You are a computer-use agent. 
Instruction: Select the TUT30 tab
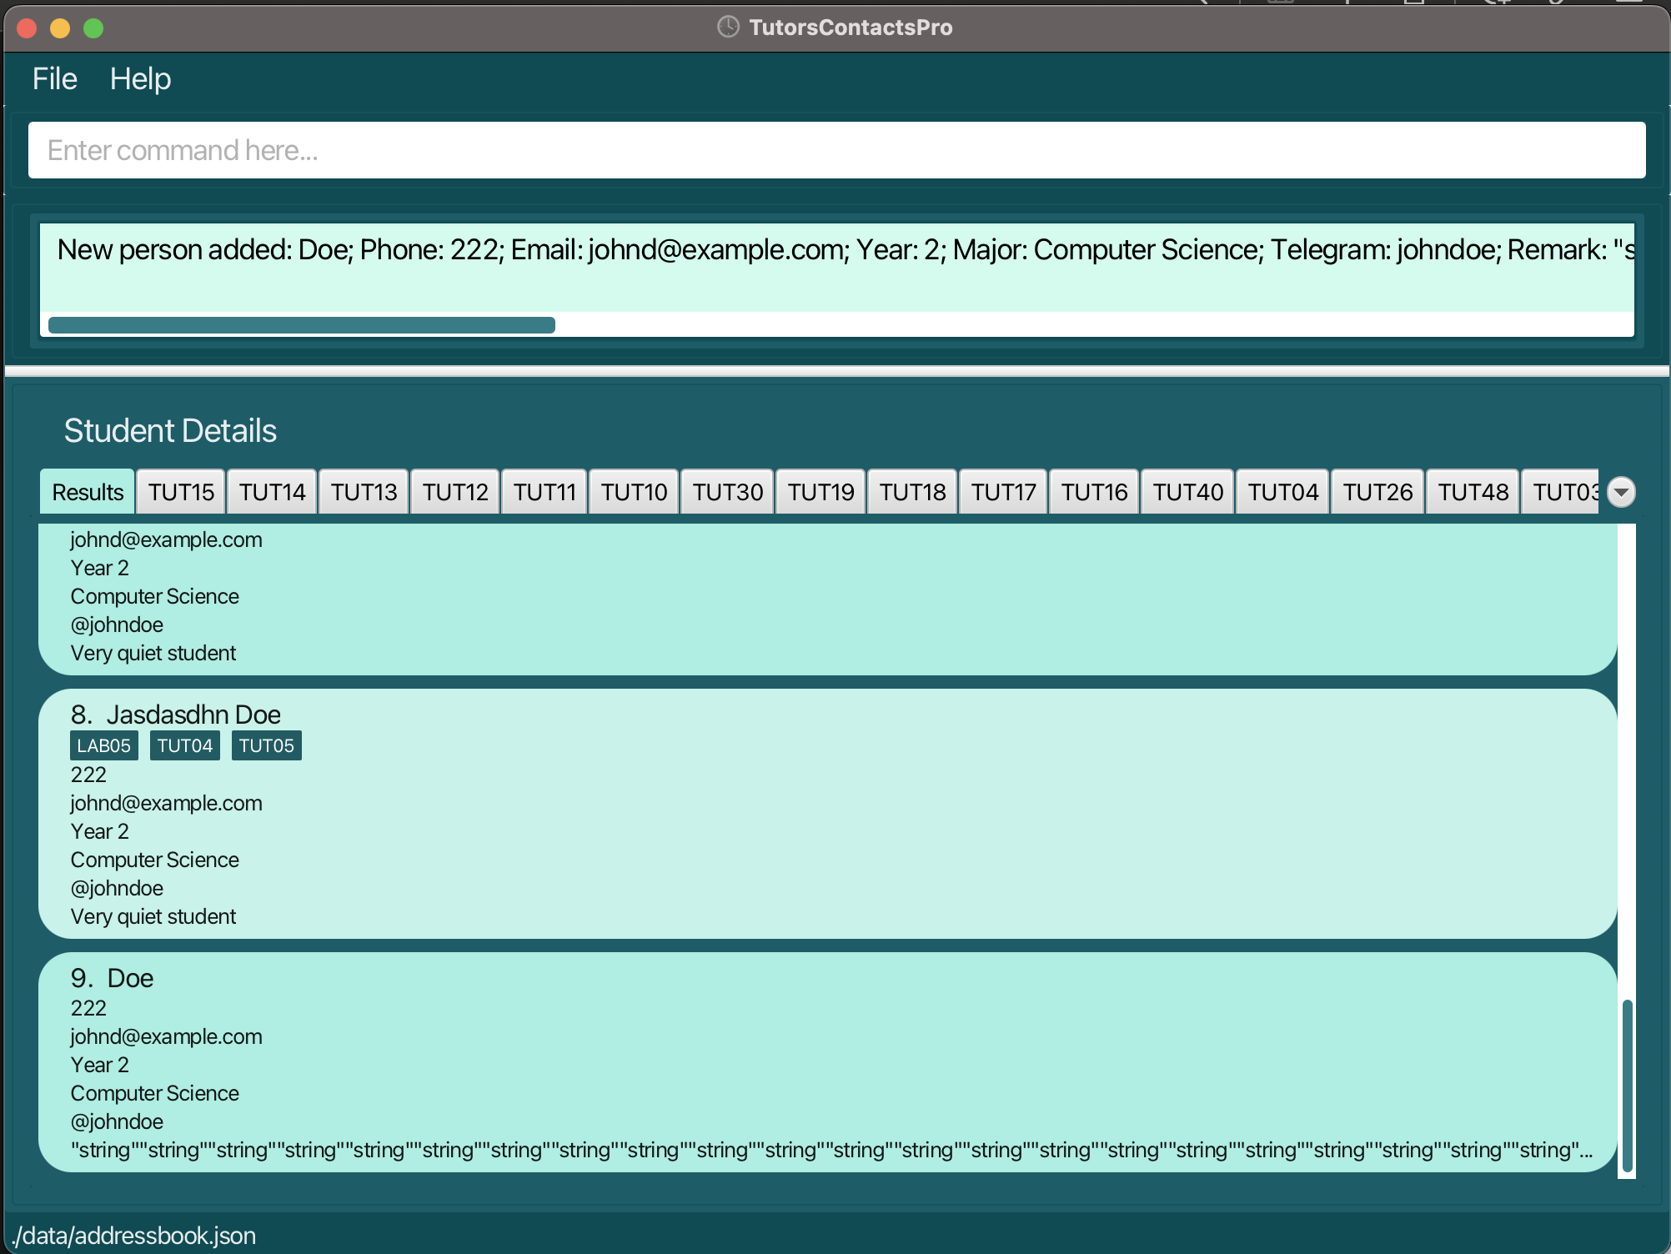[727, 492]
